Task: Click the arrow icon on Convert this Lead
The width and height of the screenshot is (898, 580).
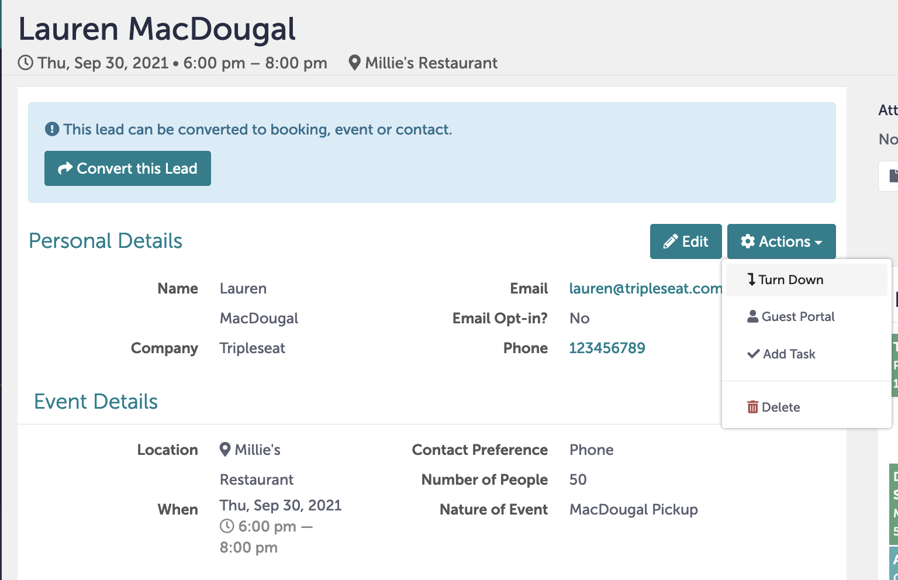Action: coord(65,168)
